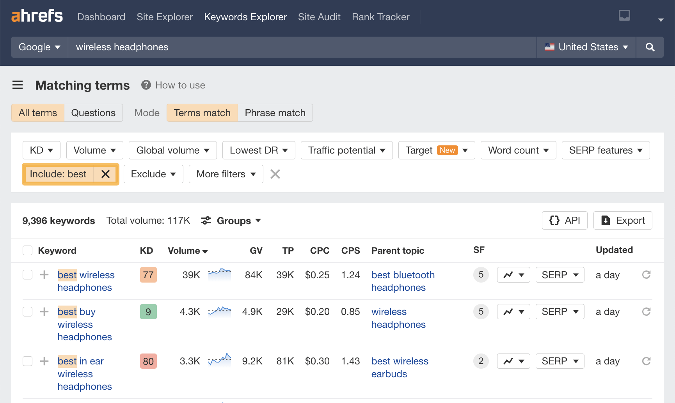Check the best wireless headphones row checkbox
The image size is (675, 403).
[x=27, y=274]
